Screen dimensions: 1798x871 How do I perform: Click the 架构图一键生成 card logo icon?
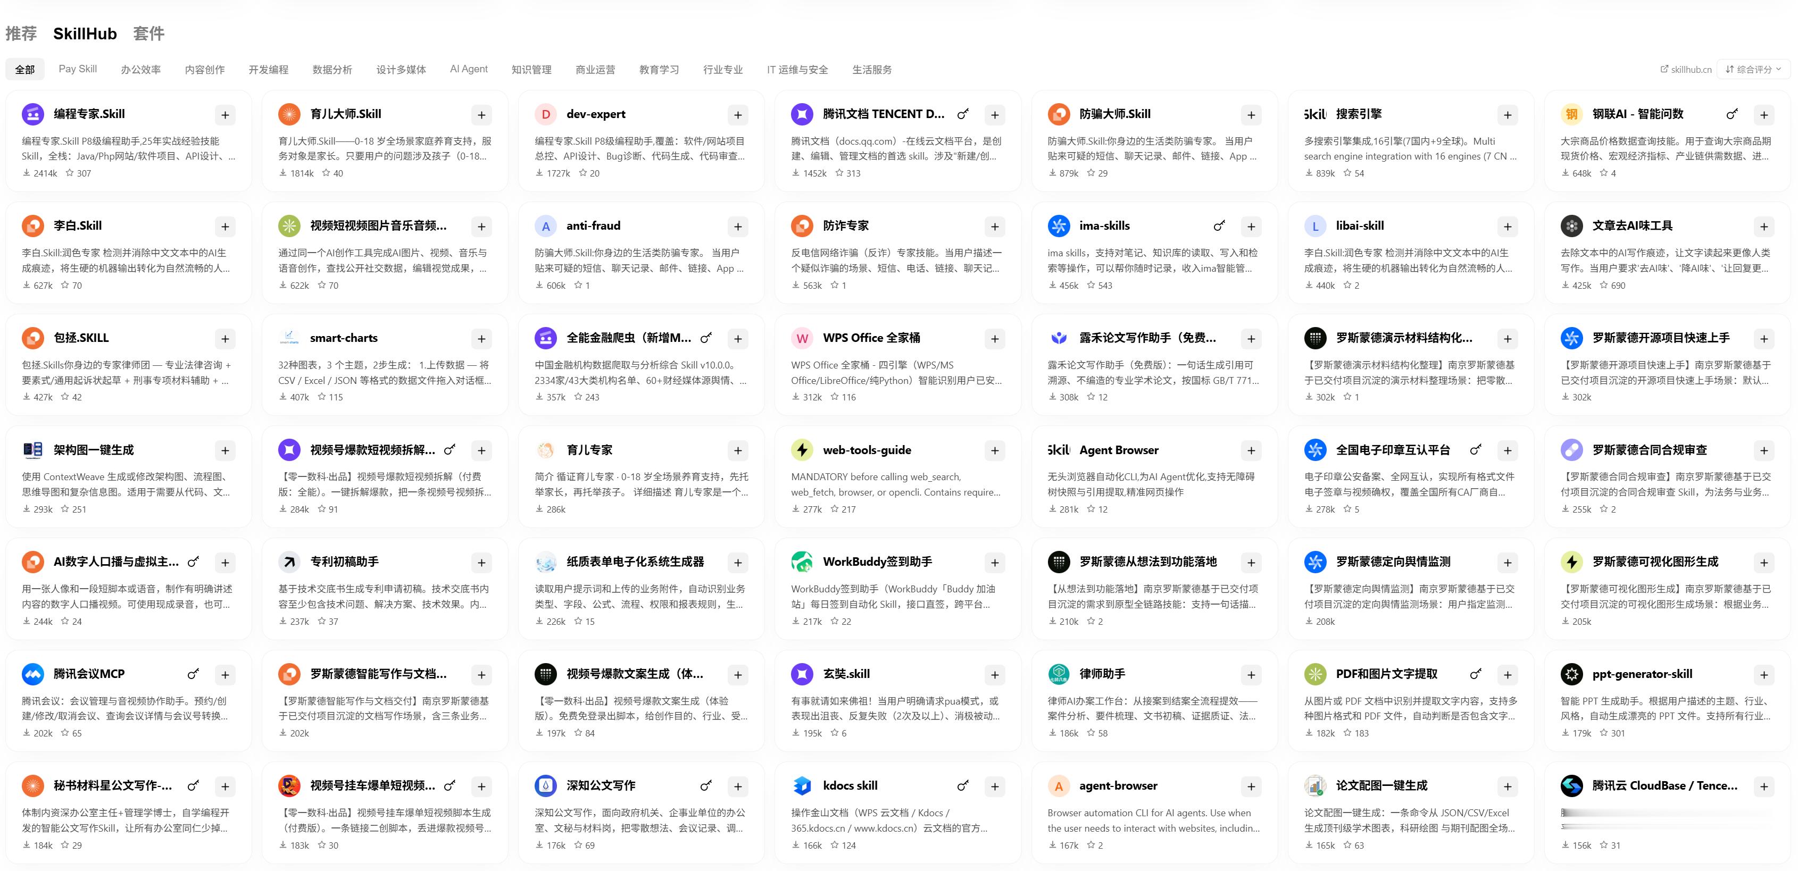click(x=33, y=450)
